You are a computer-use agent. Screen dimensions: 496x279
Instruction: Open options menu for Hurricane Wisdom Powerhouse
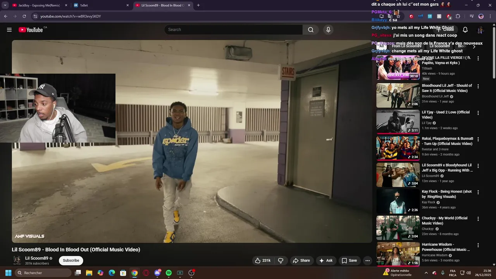tap(478, 245)
